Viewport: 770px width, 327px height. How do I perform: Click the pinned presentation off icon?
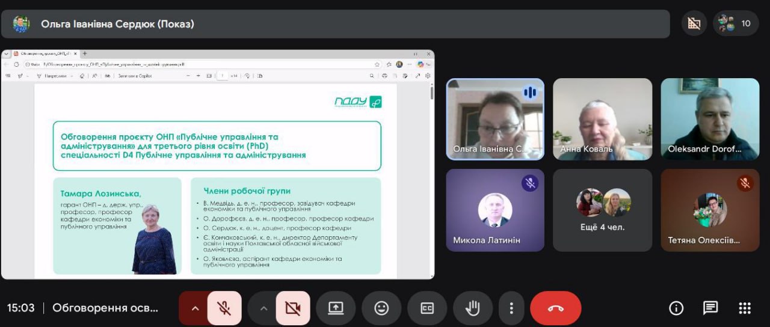point(694,23)
